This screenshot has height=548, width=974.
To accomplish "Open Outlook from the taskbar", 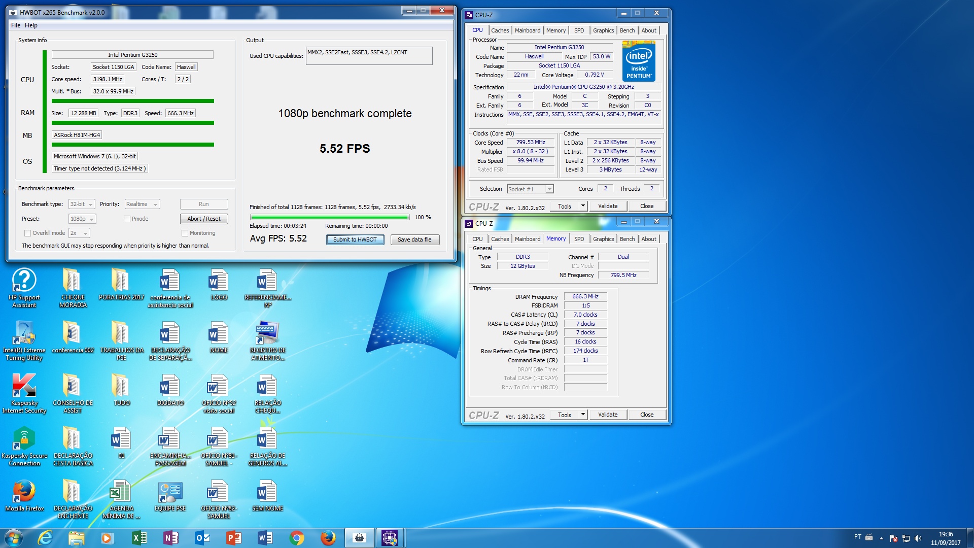I will [202, 538].
